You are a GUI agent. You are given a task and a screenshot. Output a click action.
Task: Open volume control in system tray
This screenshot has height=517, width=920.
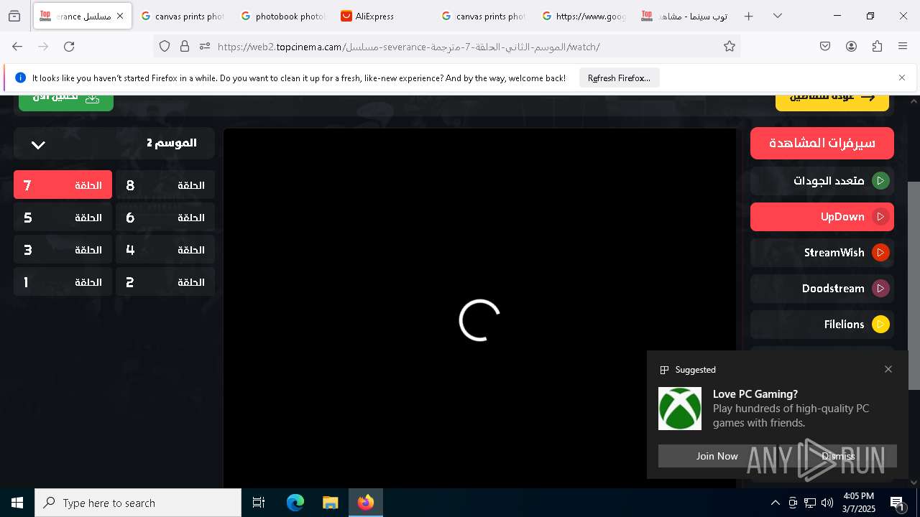point(827,503)
